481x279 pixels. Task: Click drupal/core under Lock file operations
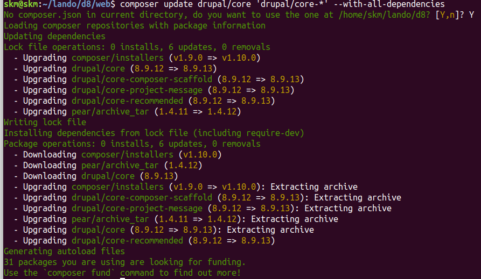click(98, 69)
